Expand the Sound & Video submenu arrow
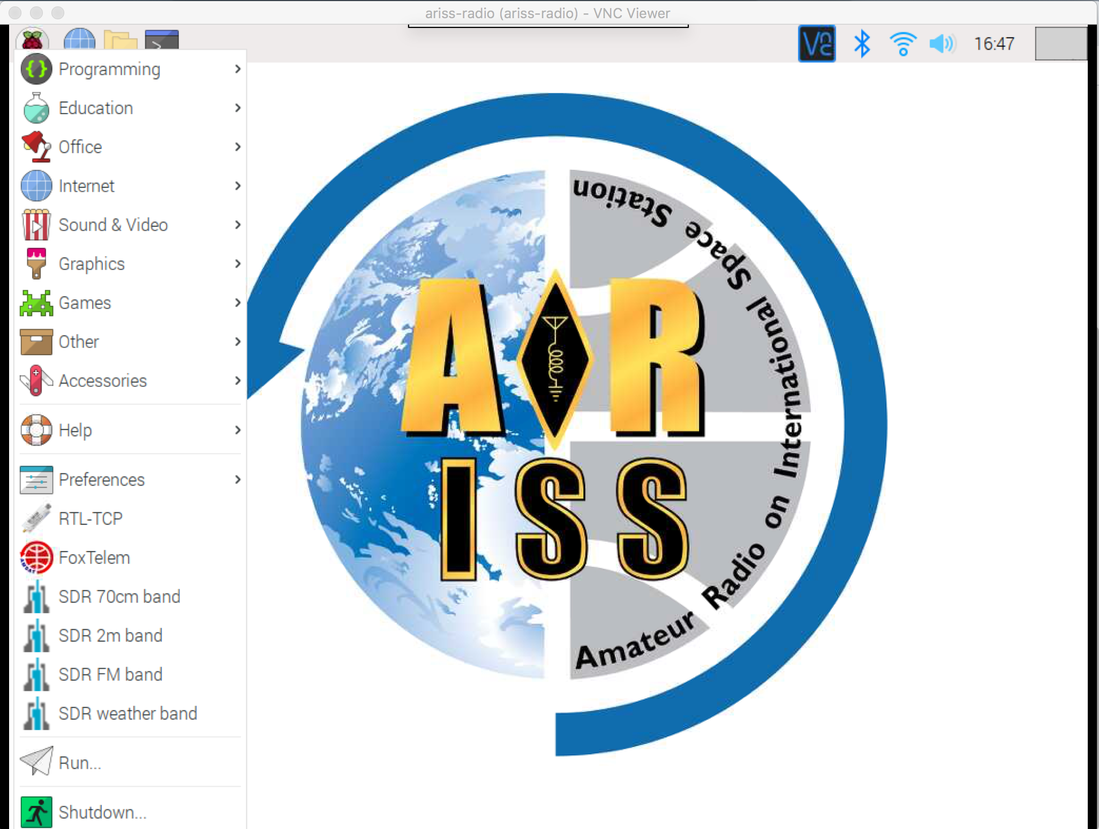Screen dimensions: 1099x829 [238, 224]
